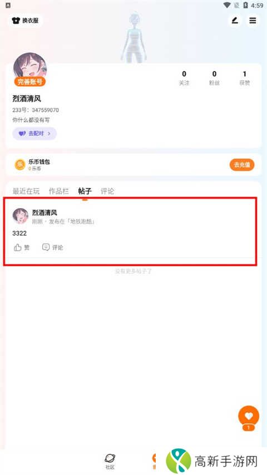Image resolution: width=267 pixels, height=475 pixels.
Task: Toggle the thumbs-up 赞 on the post
Action: [x=22, y=248]
